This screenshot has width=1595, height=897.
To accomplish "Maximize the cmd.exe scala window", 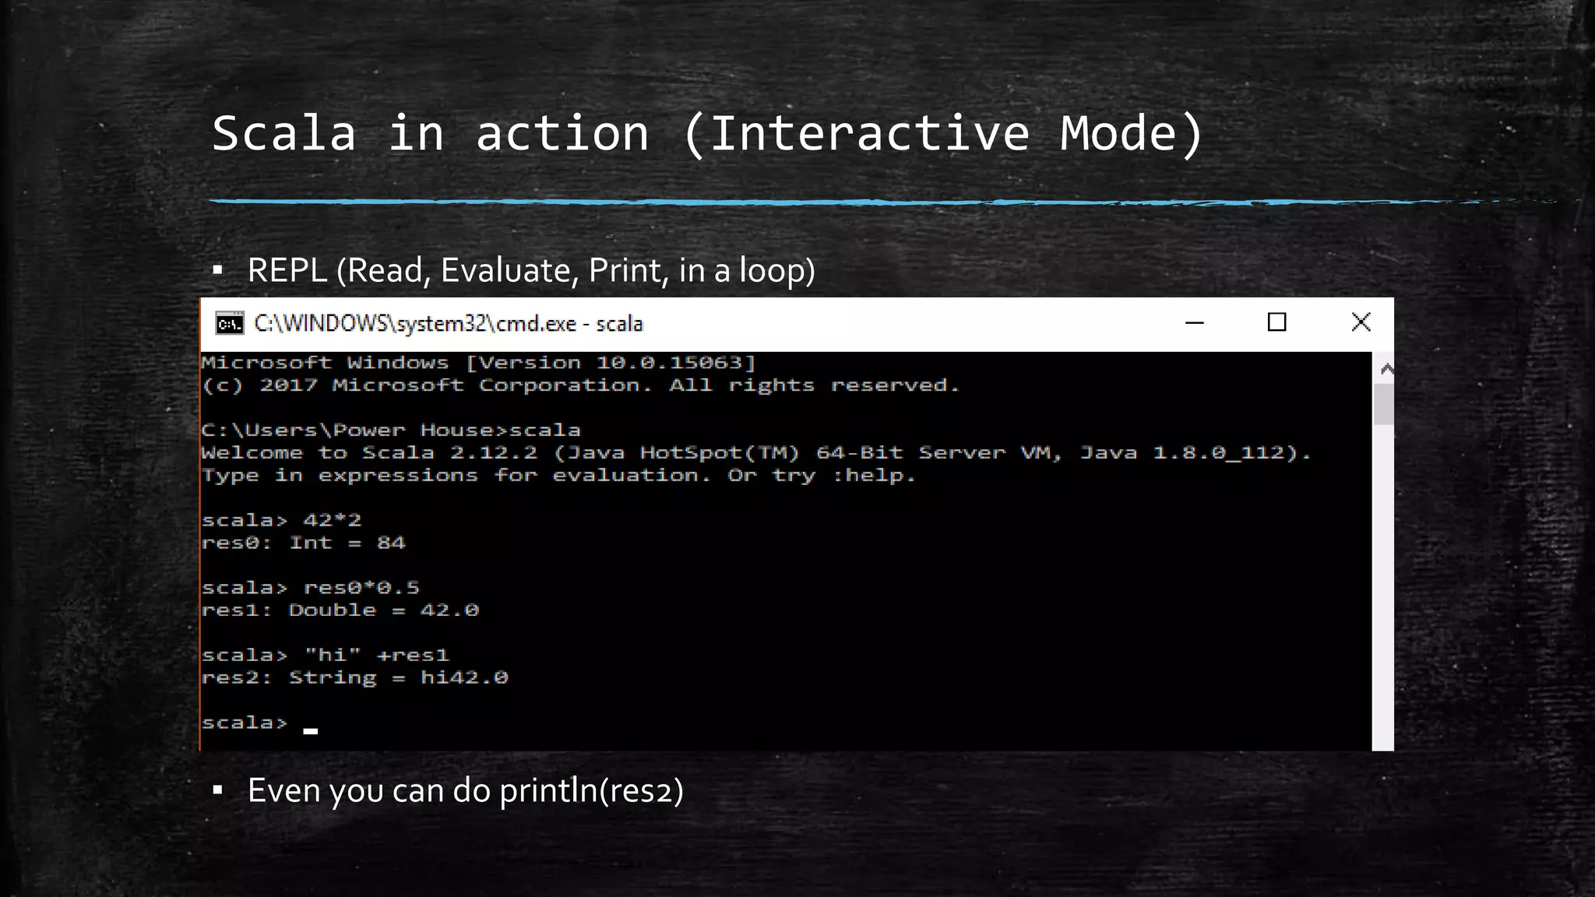I will [x=1276, y=322].
